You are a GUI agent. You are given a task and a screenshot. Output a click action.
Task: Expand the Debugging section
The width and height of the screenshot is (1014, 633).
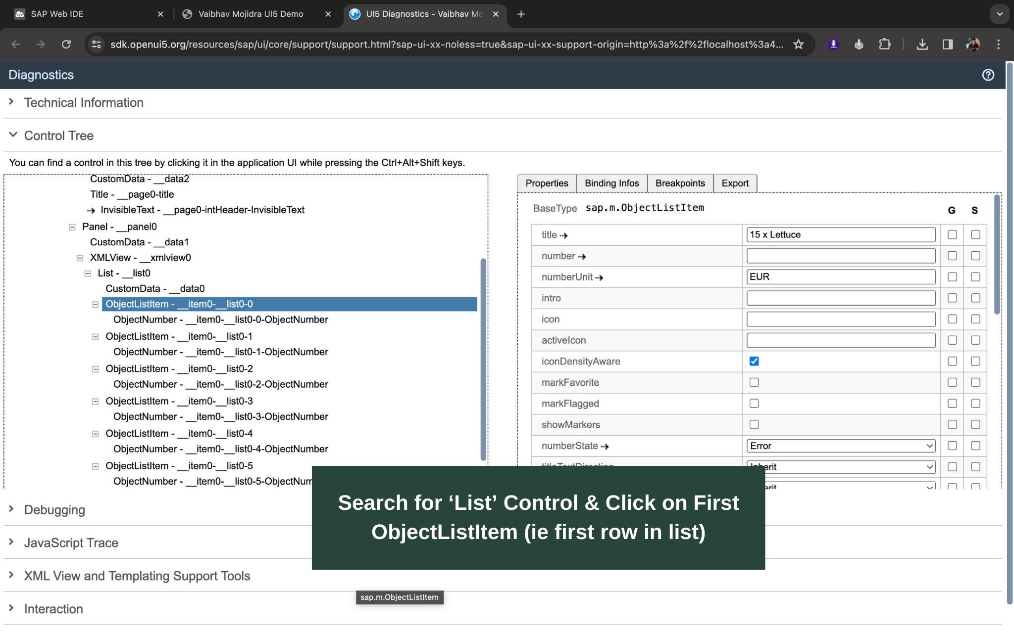click(54, 510)
